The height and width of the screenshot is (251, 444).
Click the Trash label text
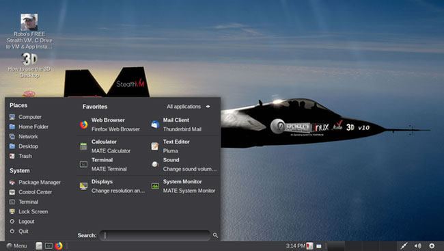pos(25,156)
